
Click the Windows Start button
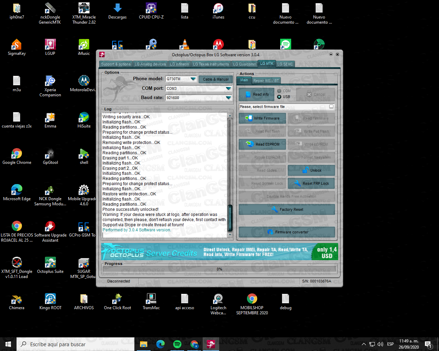pyautogui.click(x=8, y=344)
